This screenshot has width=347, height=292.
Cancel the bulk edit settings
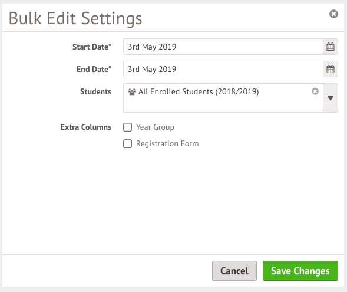pos(234,271)
